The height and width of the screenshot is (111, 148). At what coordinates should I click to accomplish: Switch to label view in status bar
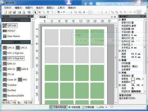point(74,107)
